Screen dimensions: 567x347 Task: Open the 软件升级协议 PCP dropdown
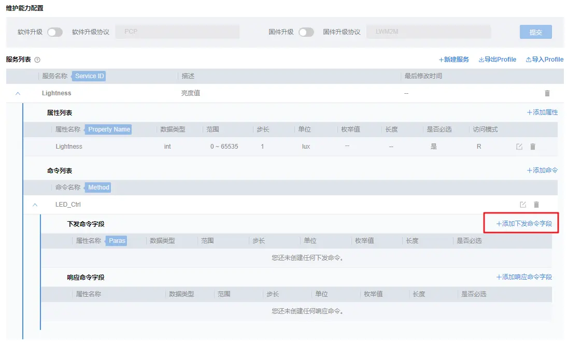pos(177,32)
